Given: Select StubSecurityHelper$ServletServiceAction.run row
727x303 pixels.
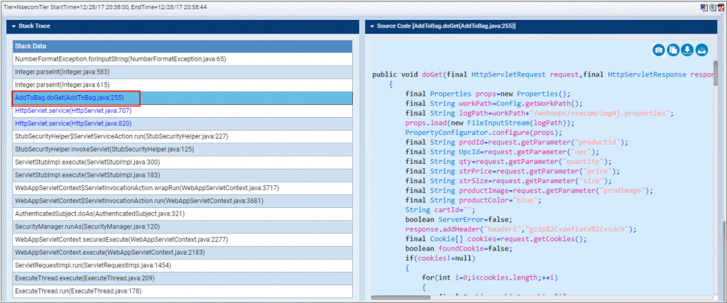Looking at the screenshot, I should [x=182, y=137].
